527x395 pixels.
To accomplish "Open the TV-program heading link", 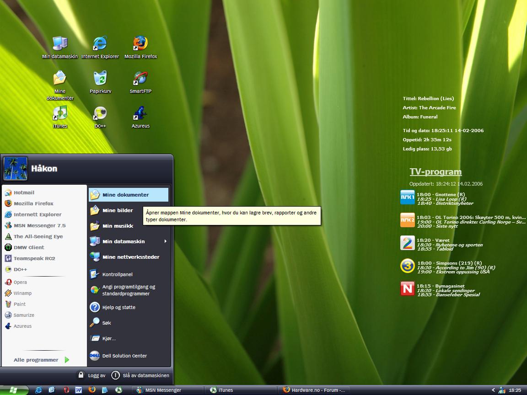I will pyautogui.click(x=436, y=172).
